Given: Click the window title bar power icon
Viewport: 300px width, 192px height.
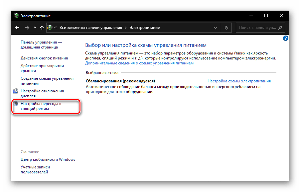Looking at the screenshot, I should point(16,16).
